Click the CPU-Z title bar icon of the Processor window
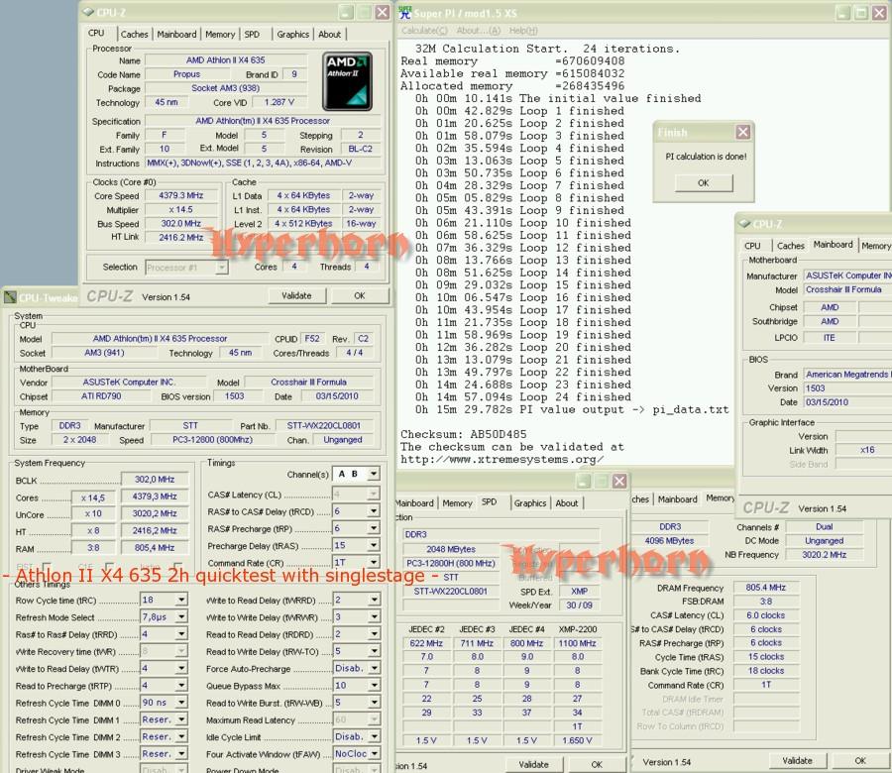This screenshot has width=892, height=773. point(88,12)
